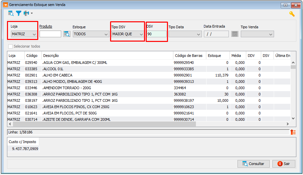Screen dimensions: 303x175
Task: Click the blue filter funnel icon
Action: pyautogui.click(x=19, y=13)
